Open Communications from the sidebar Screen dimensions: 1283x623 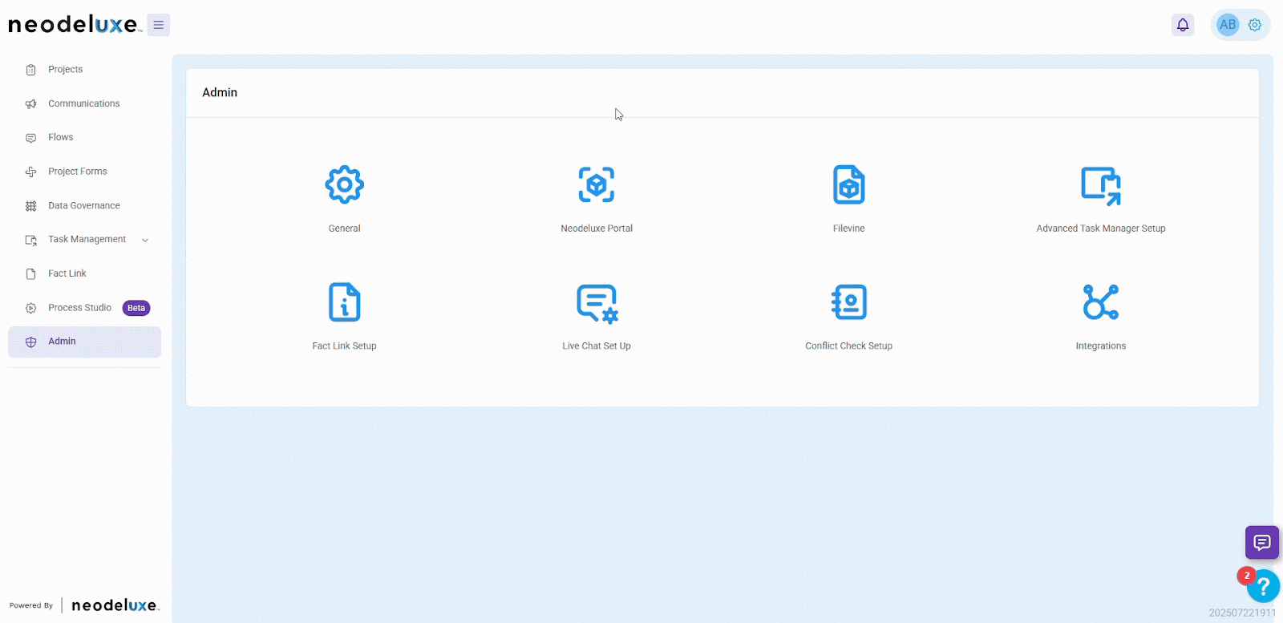tap(84, 104)
